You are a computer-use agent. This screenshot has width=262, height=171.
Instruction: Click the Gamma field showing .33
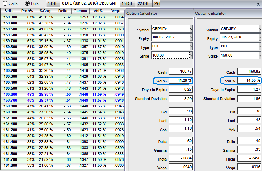(x=249, y=149)
